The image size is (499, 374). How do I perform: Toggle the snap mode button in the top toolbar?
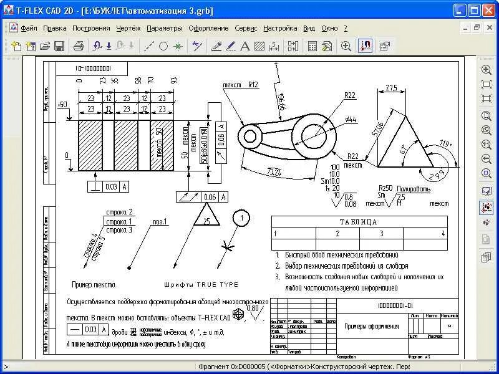(x=365, y=46)
